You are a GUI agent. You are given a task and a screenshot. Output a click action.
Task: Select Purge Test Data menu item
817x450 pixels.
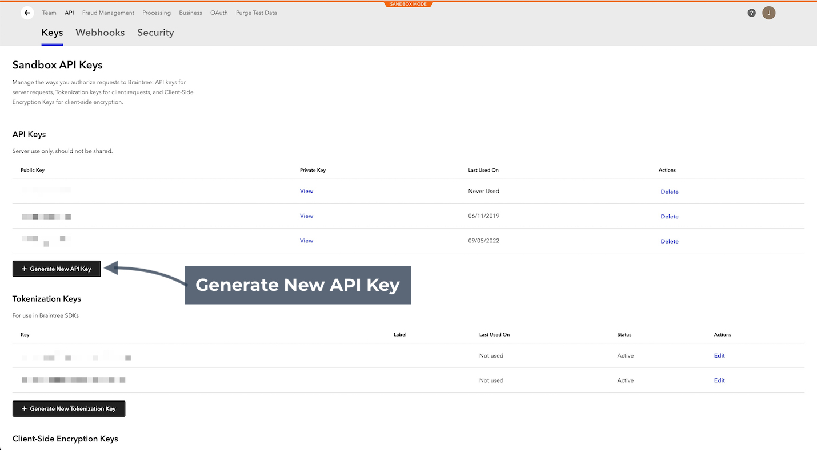(257, 13)
